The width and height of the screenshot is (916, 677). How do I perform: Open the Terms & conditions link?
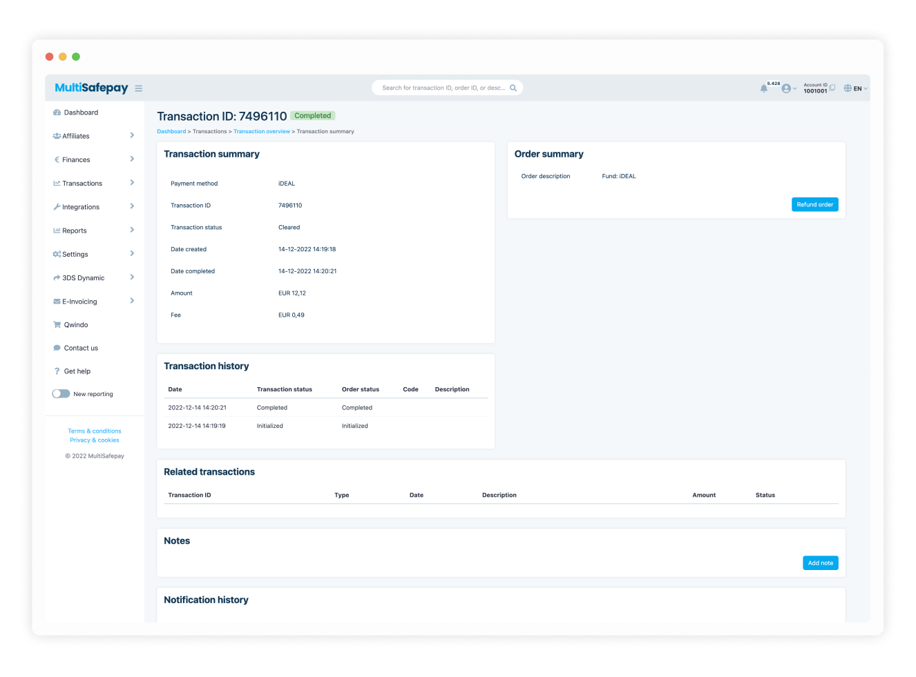(x=95, y=431)
